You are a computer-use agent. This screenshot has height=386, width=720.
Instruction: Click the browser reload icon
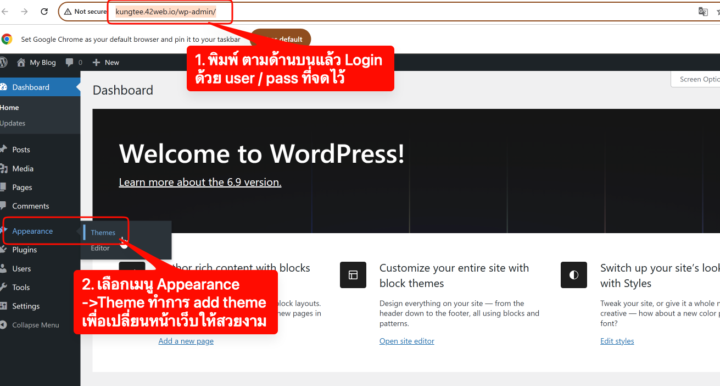44,12
